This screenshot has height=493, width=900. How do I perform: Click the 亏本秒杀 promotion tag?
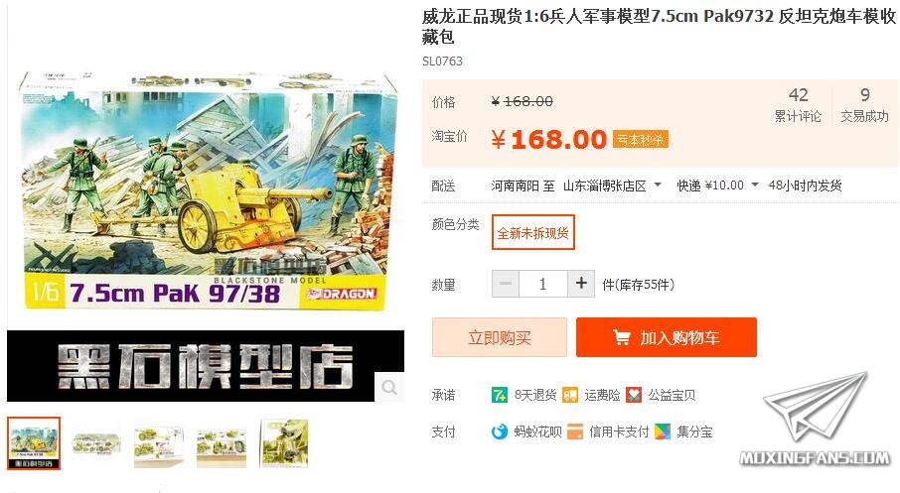coord(641,139)
